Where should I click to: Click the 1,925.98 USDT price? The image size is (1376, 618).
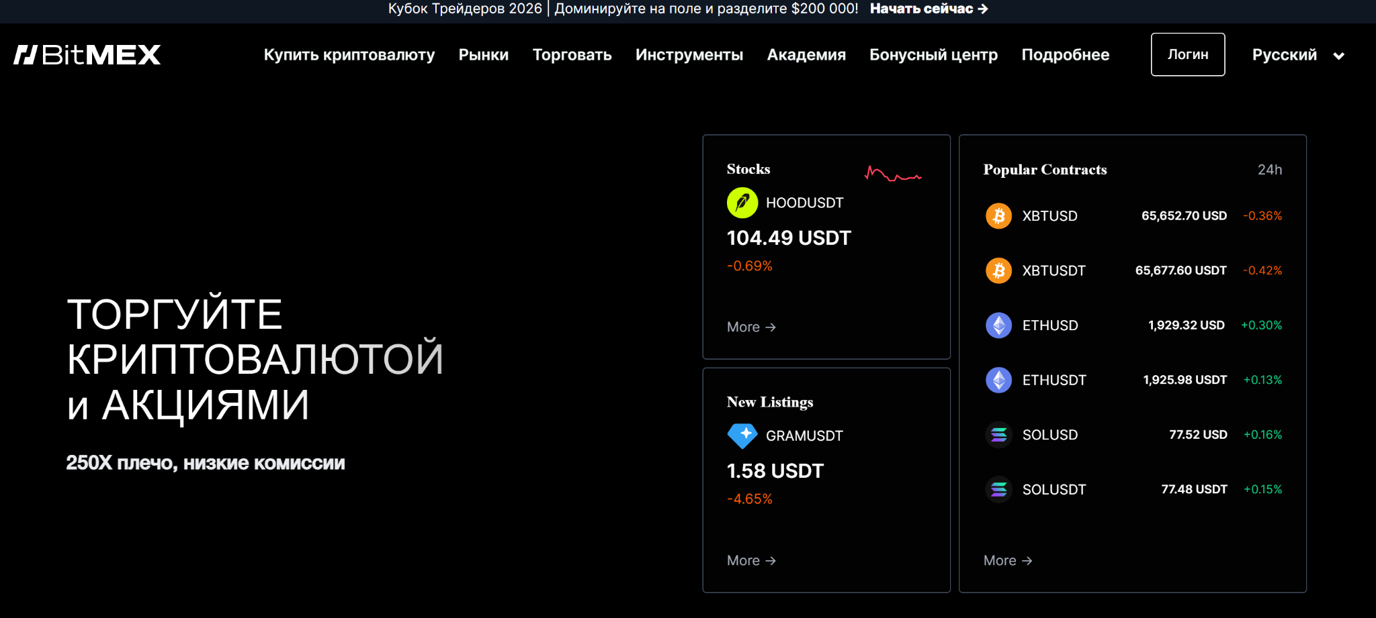tap(1185, 380)
